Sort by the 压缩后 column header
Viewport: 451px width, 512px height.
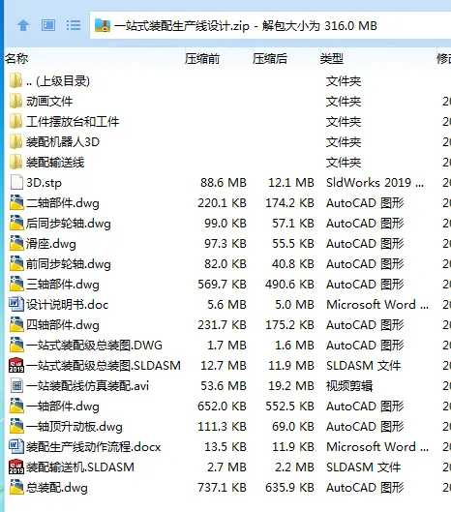[270, 59]
